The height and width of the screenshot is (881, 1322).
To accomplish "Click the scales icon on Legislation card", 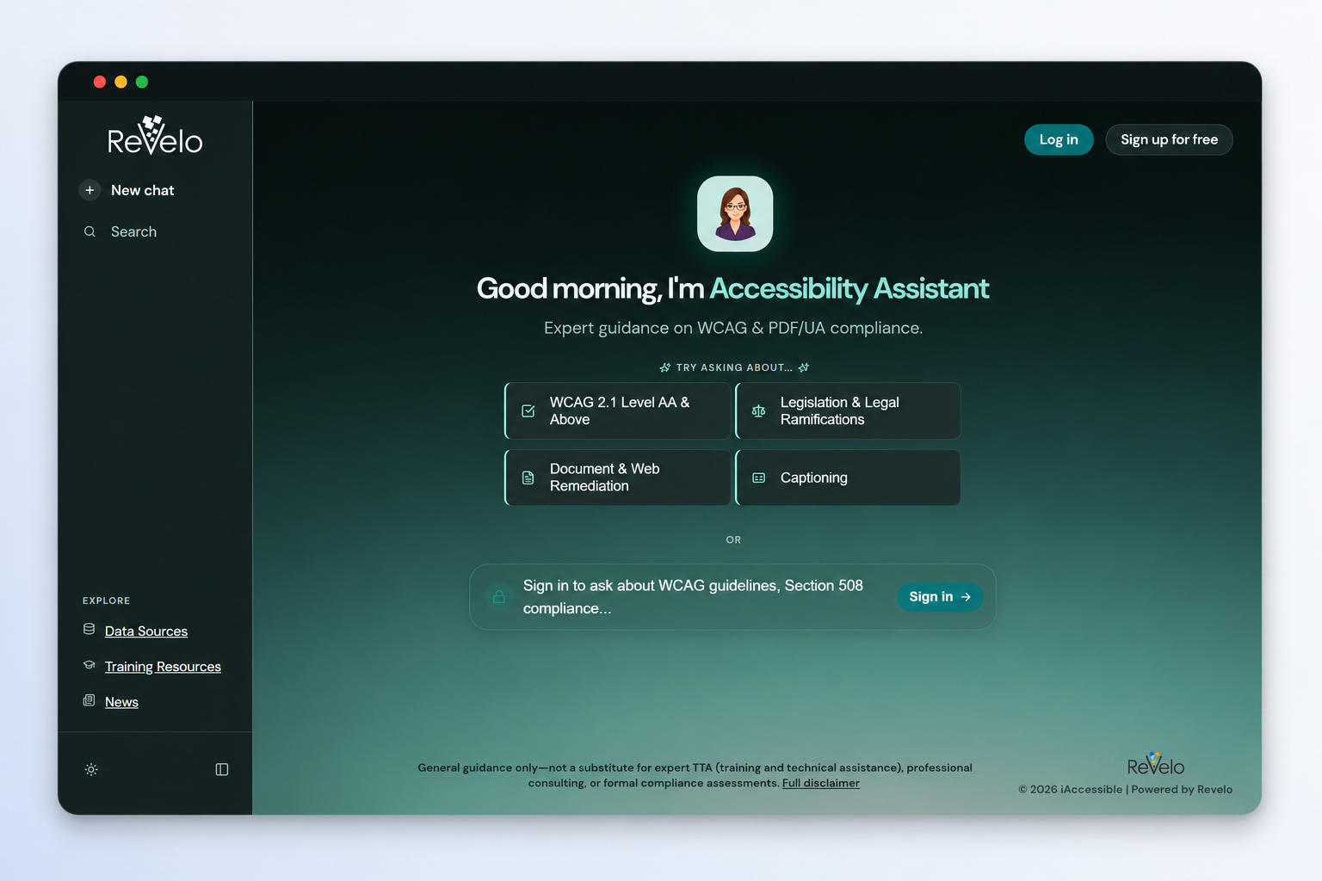I will [x=758, y=411].
